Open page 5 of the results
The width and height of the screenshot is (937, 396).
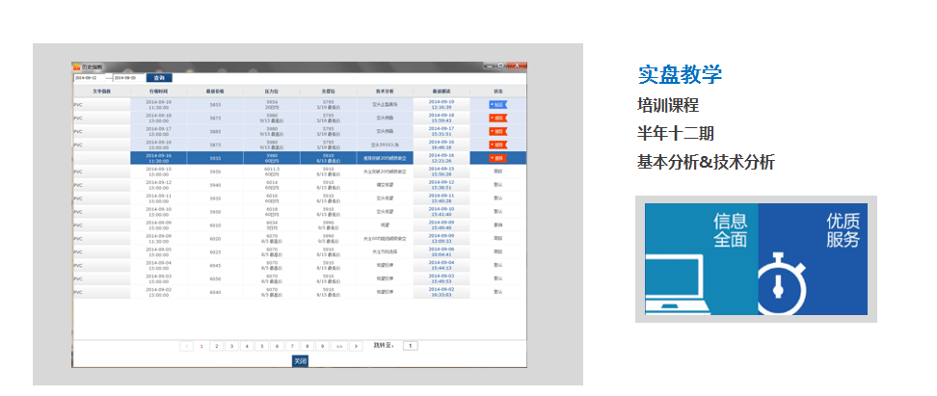[x=261, y=346]
